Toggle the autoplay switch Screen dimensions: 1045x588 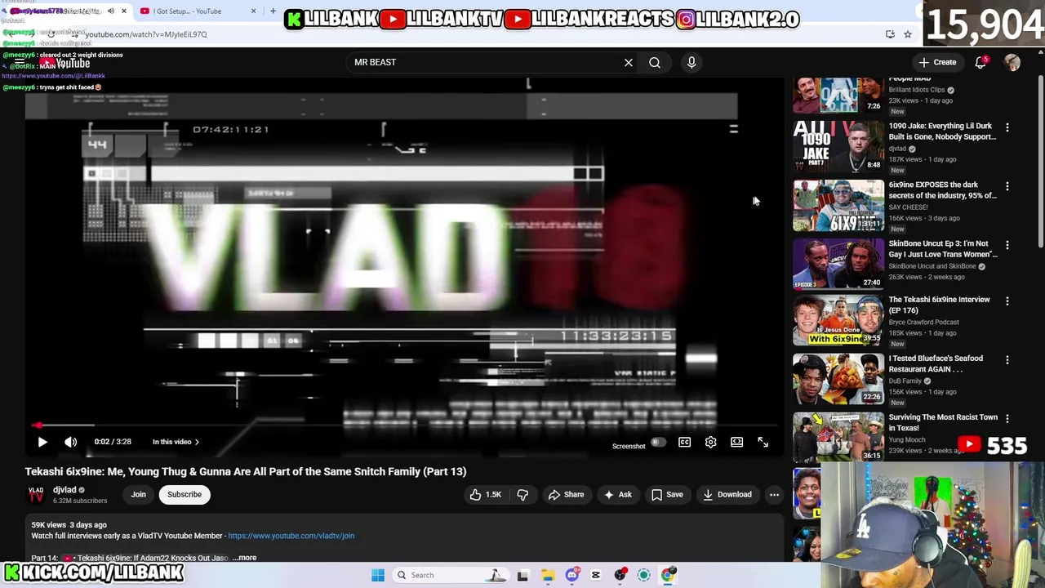(x=658, y=443)
